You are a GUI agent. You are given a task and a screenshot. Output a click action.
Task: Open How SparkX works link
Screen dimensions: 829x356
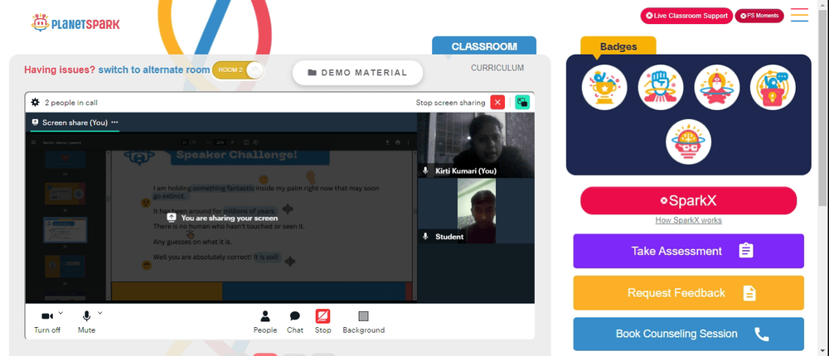pos(688,220)
